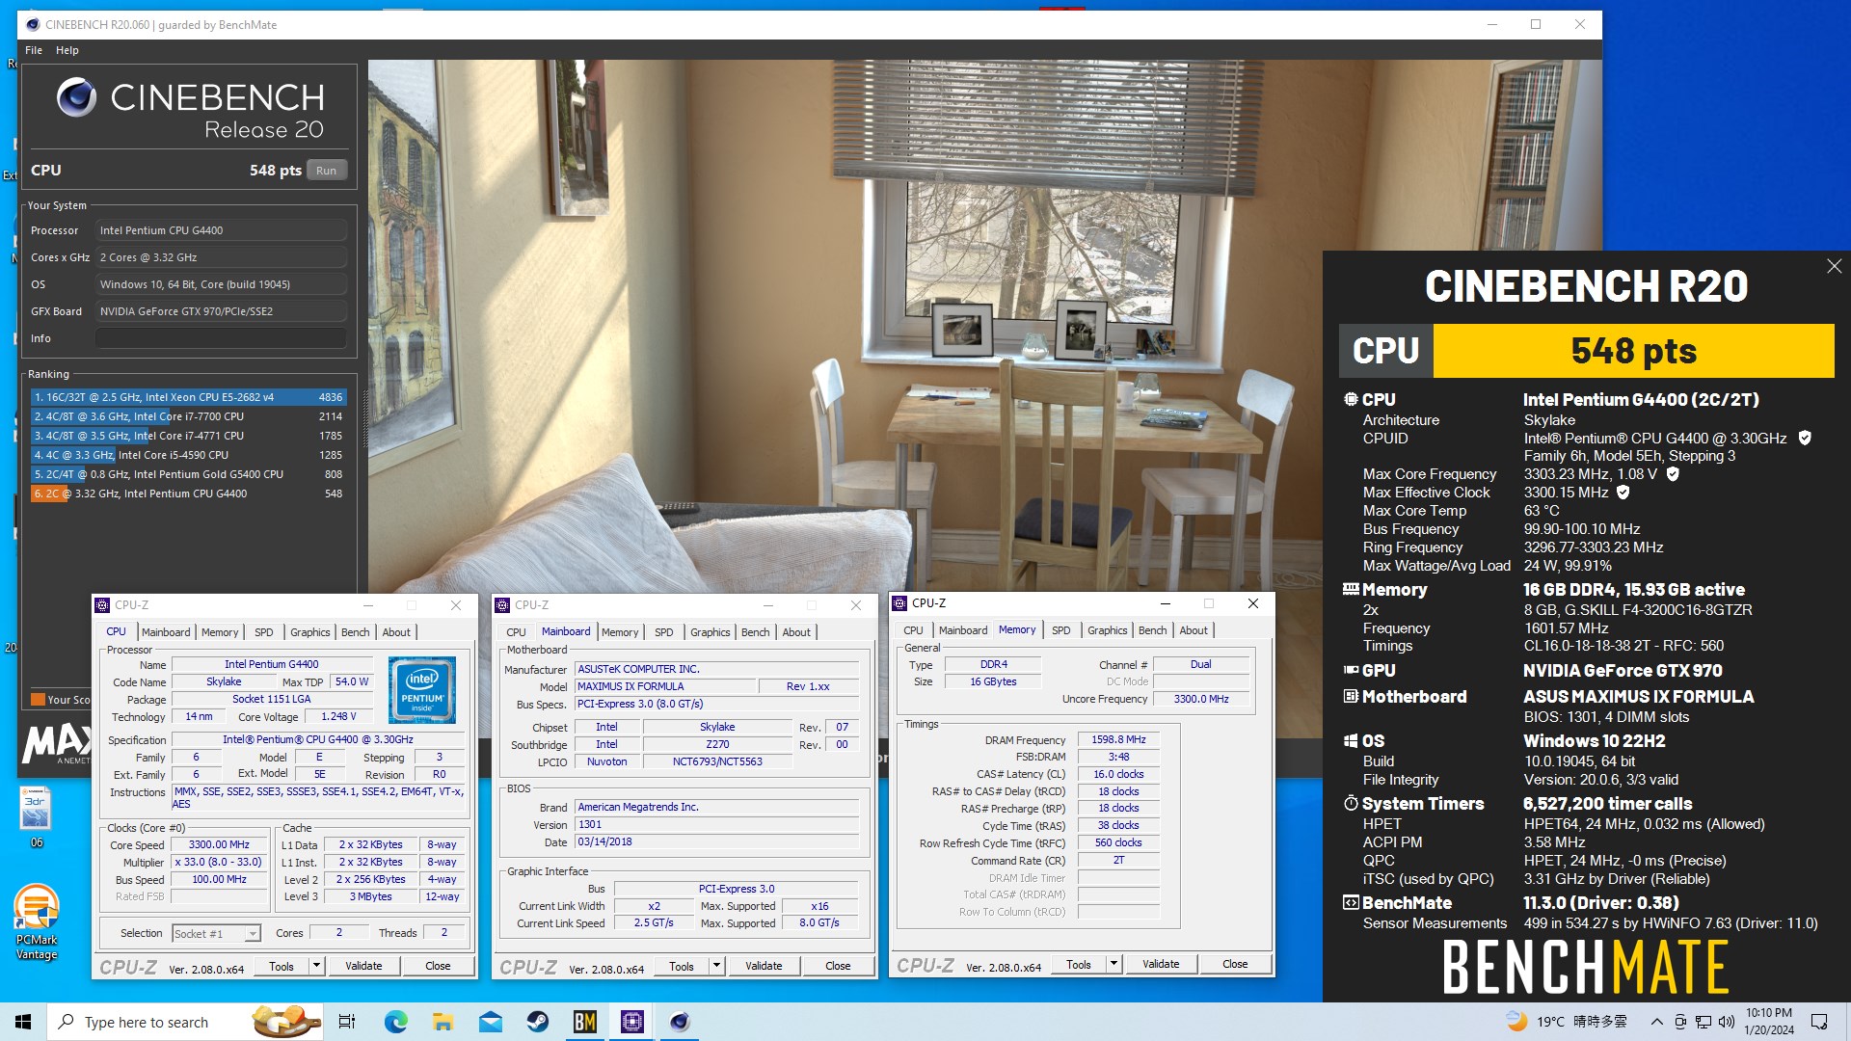Click the verified shield next to Max Core Frequency
Image resolution: width=1851 pixels, height=1041 pixels.
pos(1673,474)
